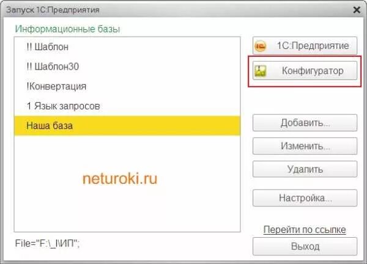Screen dimensions: 367x264
Task: Select '!! Шаблон' in base list
Action: point(127,47)
